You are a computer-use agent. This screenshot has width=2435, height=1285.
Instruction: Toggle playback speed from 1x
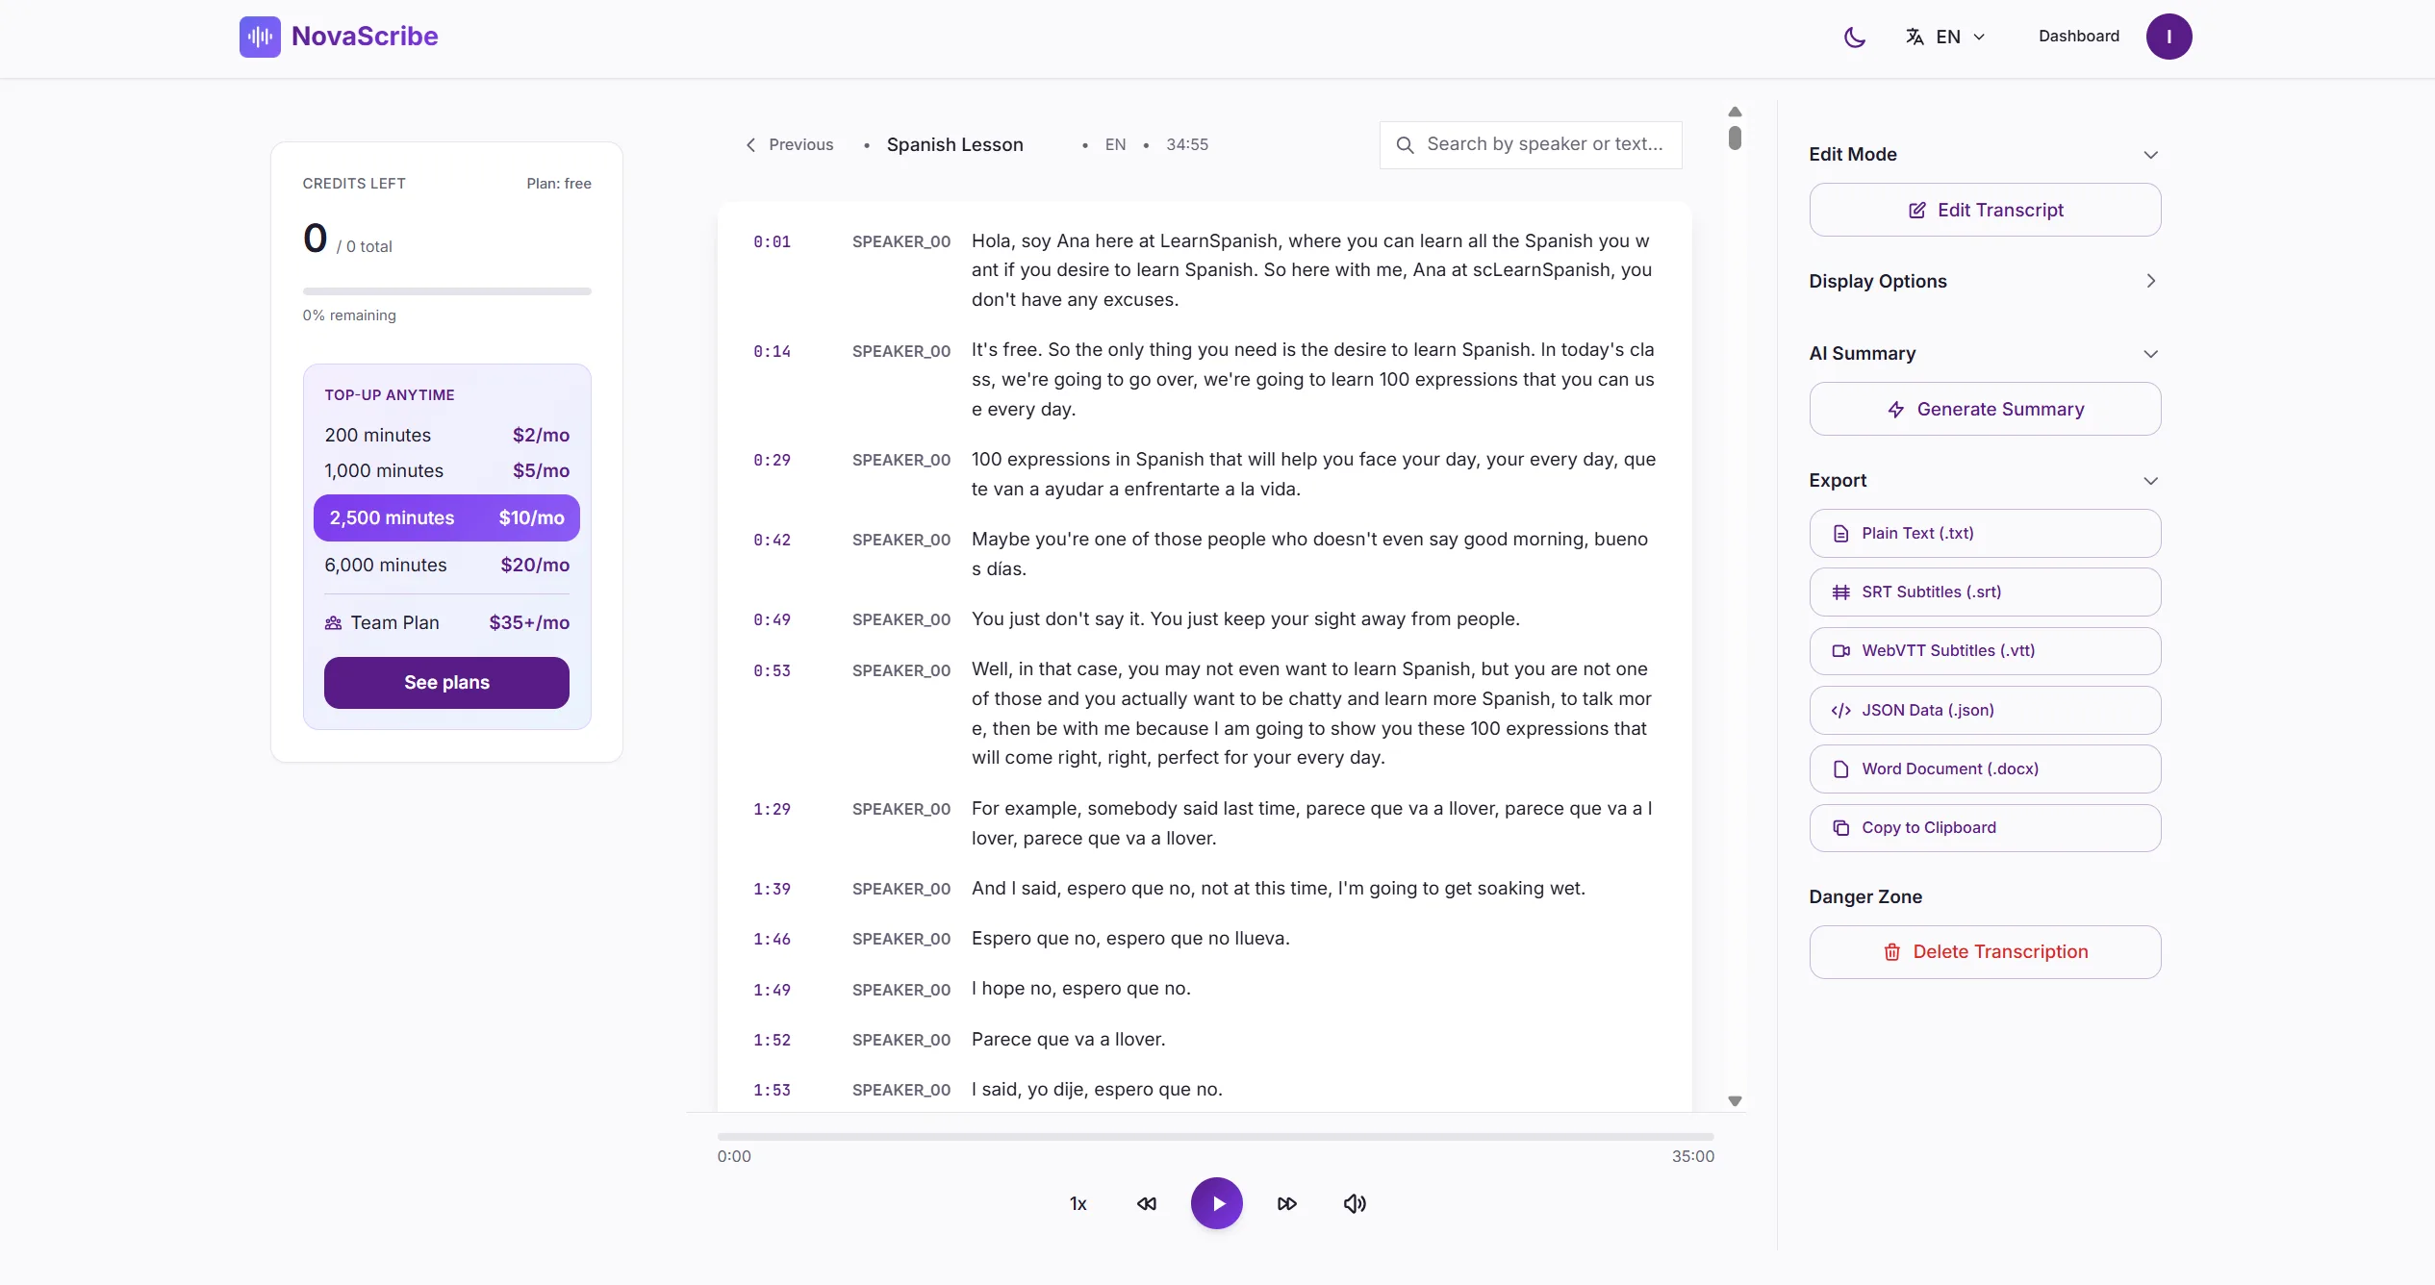click(1077, 1203)
